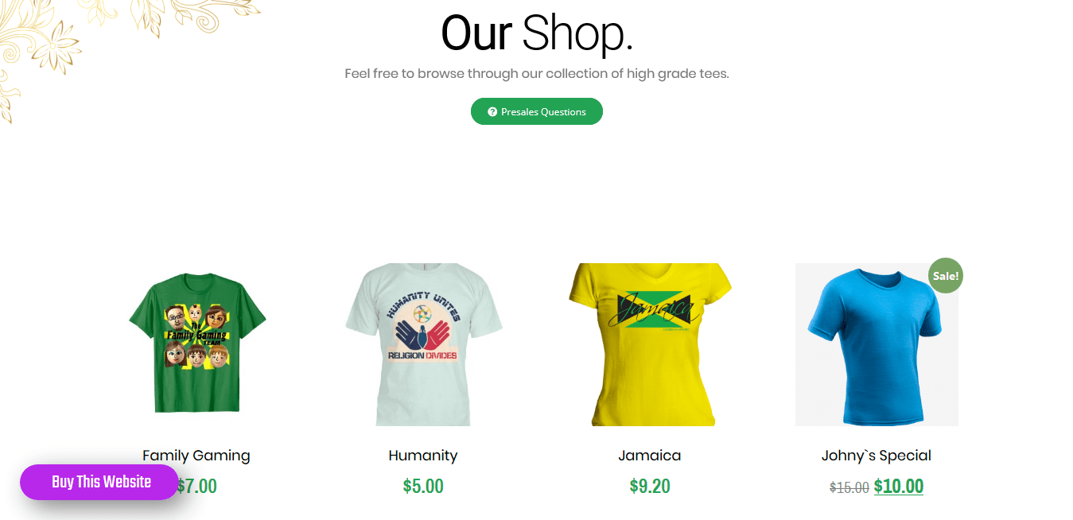
Task: Open the Family Gaming green t-shirt image
Action: tap(196, 344)
